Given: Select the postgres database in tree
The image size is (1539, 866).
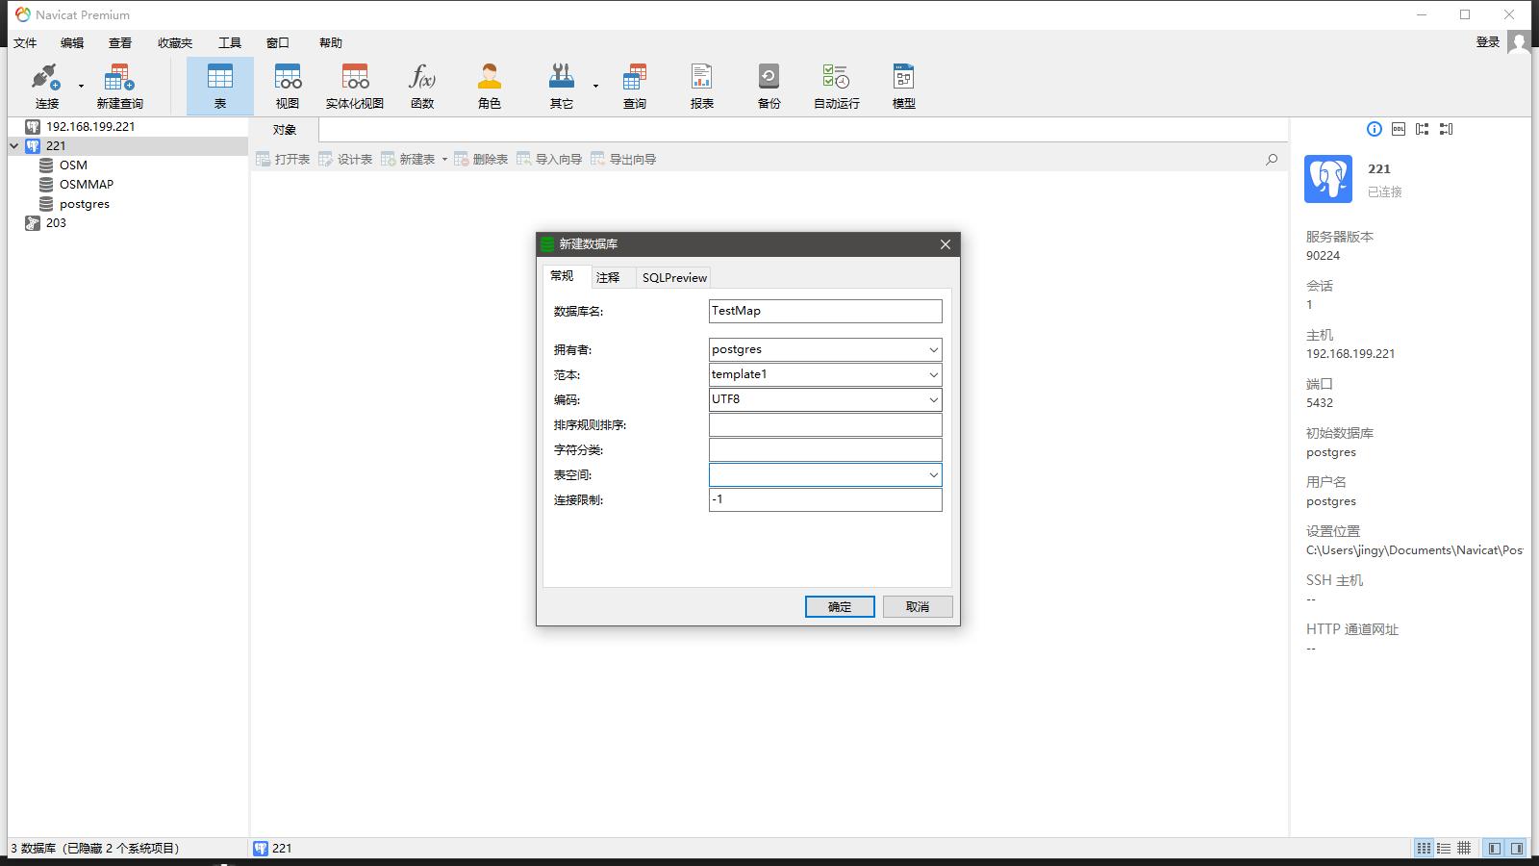Looking at the screenshot, I should click(85, 204).
